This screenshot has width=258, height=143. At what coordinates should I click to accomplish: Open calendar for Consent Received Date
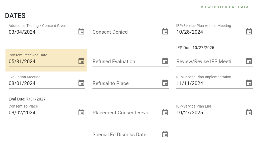pyautogui.click(x=81, y=61)
